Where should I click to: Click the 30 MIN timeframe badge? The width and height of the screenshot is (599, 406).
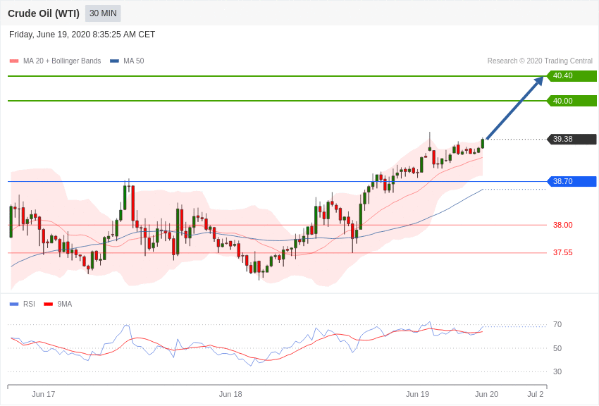103,13
